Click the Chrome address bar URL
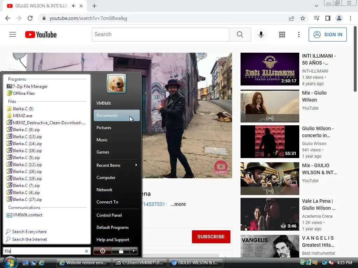The width and height of the screenshot is (358, 268). [88, 18]
